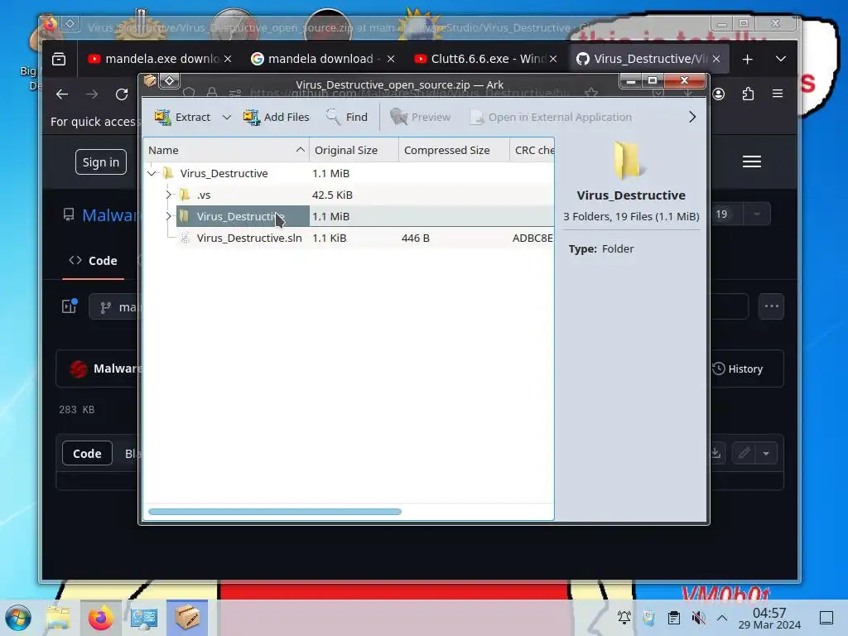Toggle GitHub file tree panel icon
The width and height of the screenshot is (848, 636).
[x=70, y=306]
